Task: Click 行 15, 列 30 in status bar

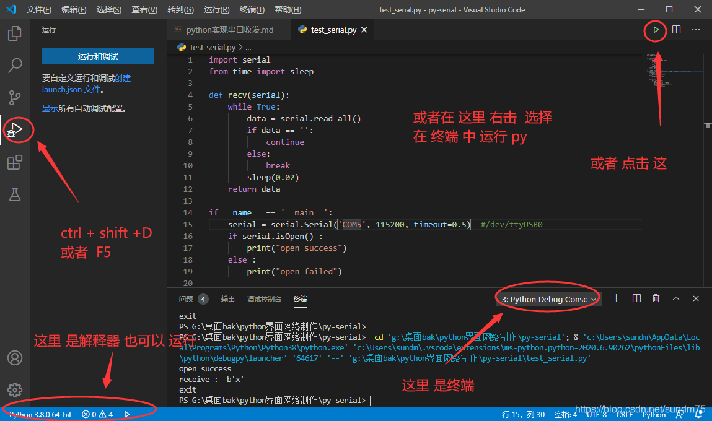Action: tap(523, 414)
